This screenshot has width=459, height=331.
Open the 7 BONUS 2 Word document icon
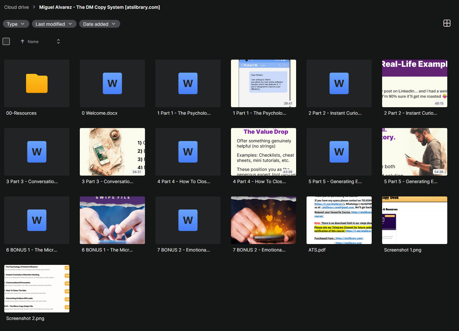click(x=188, y=220)
